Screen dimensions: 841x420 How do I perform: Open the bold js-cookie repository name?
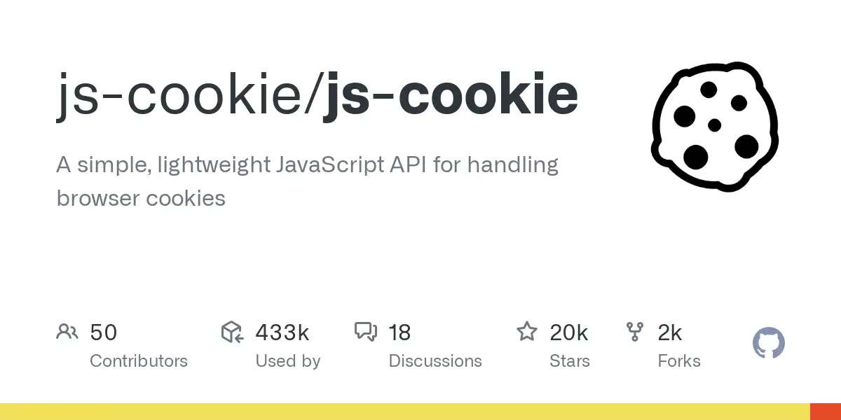[x=451, y=96]
